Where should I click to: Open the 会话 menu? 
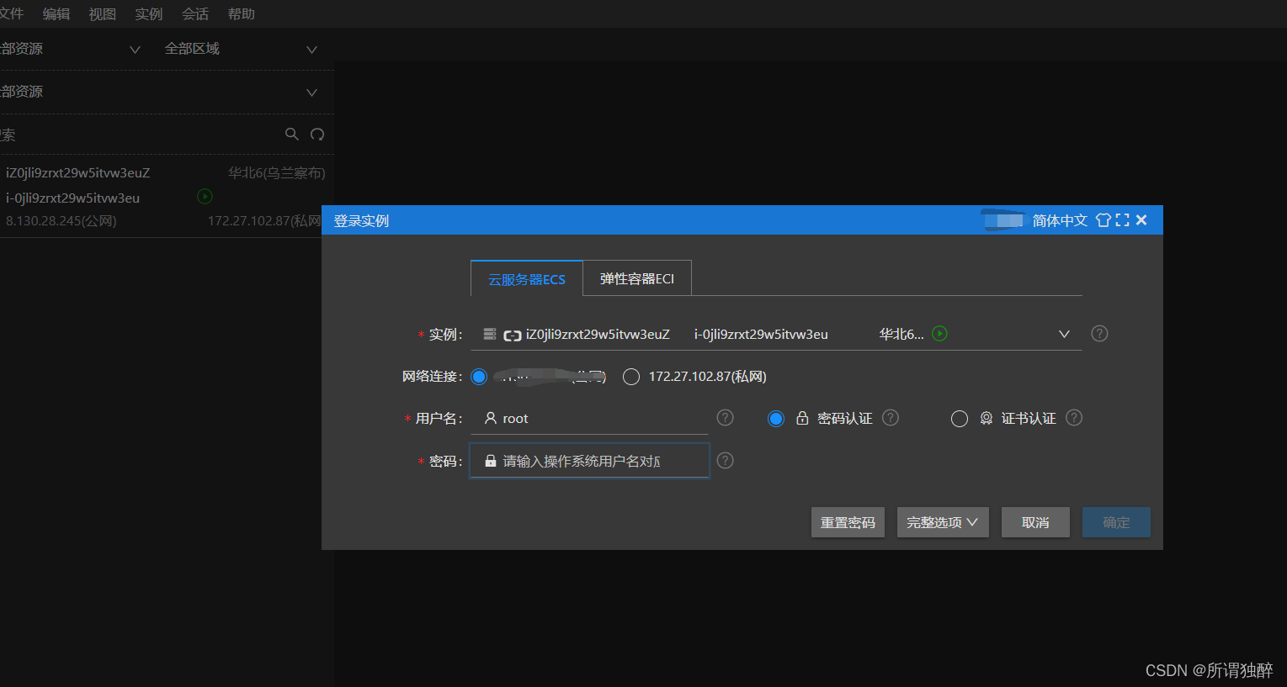(x=195, y=14)
